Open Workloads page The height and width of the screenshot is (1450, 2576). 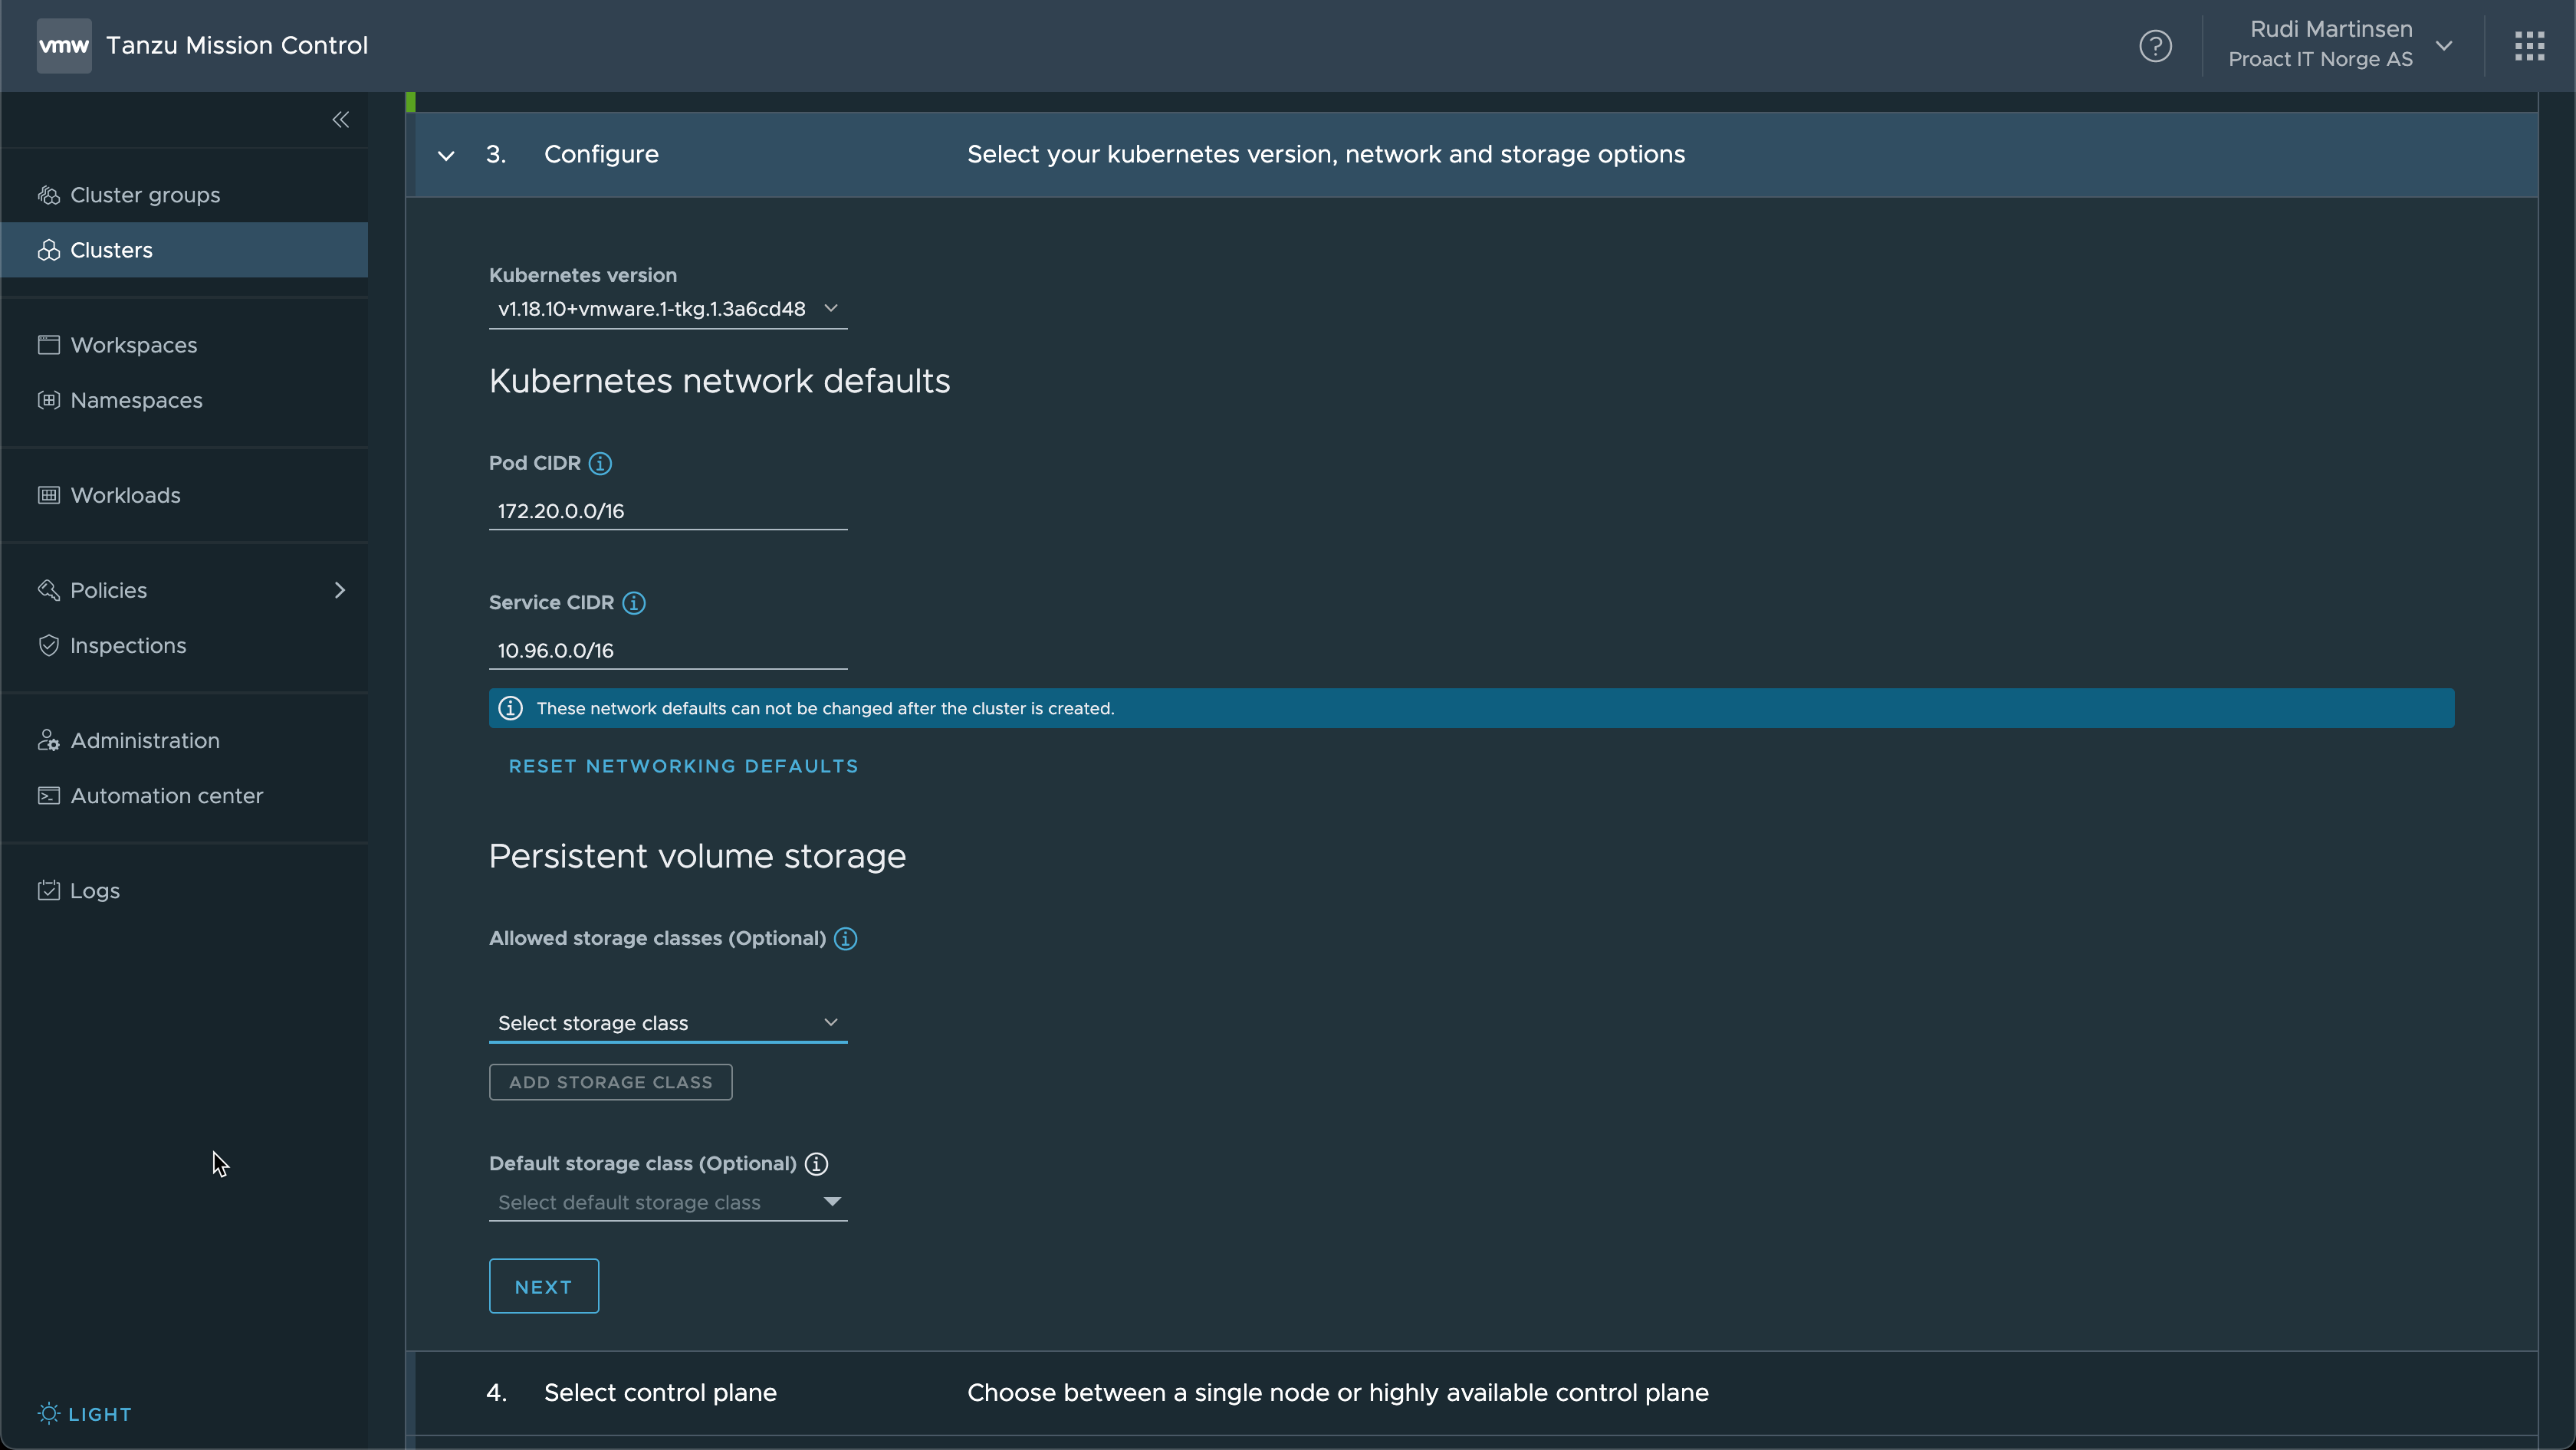[125, 494]
